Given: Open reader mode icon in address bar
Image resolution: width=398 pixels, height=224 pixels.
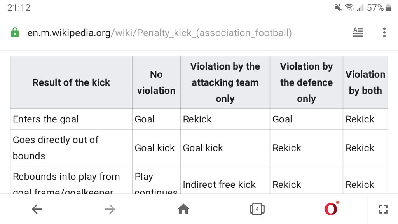Looking at the screenshot, I should 358,32.
